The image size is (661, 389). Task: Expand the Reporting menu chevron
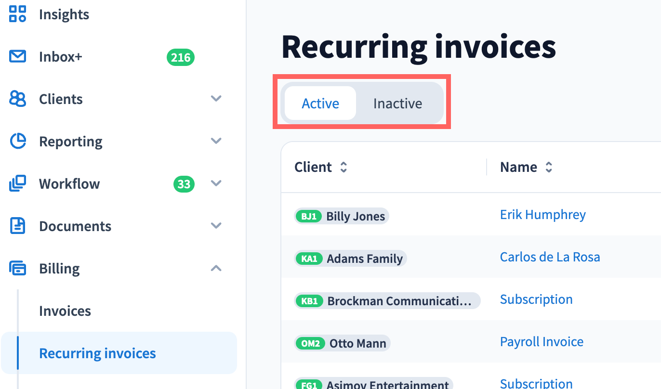pos(216,141)
